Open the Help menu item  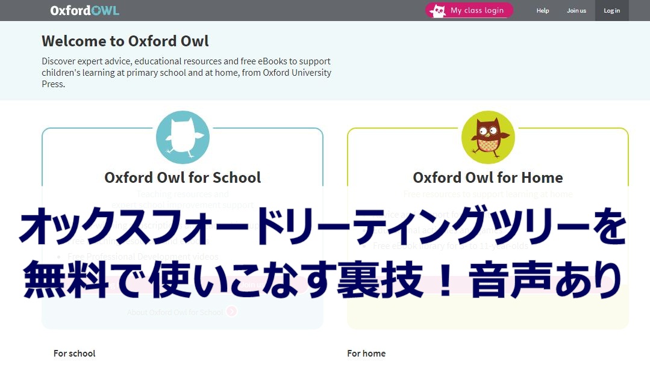pos(543,10)
